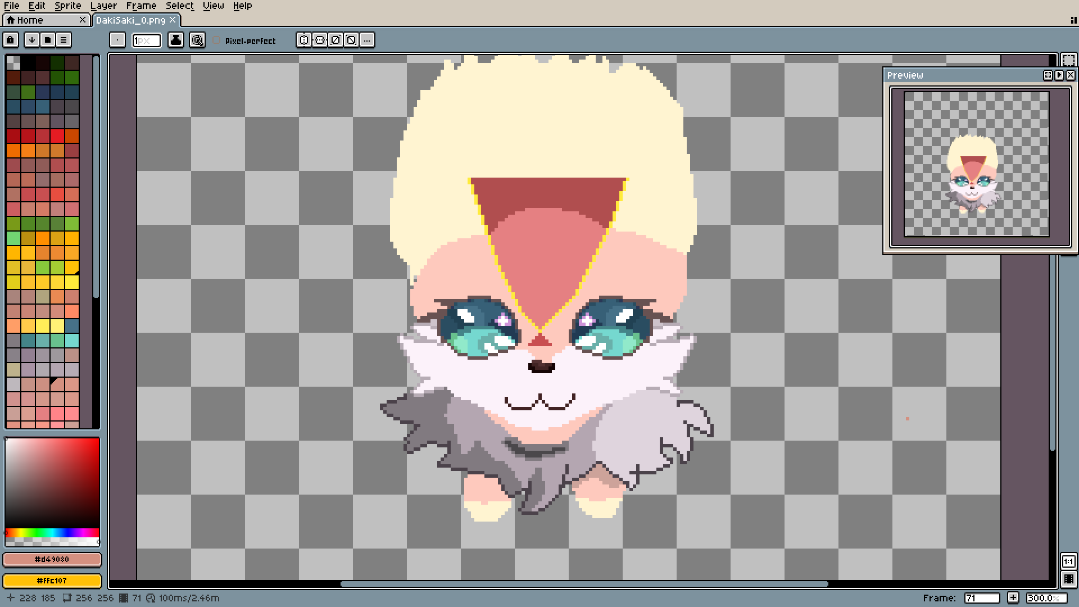This screenshot has width=1079, height=607.
Task: Enable the Pixel-perfect checkbox
Action: 217,40
